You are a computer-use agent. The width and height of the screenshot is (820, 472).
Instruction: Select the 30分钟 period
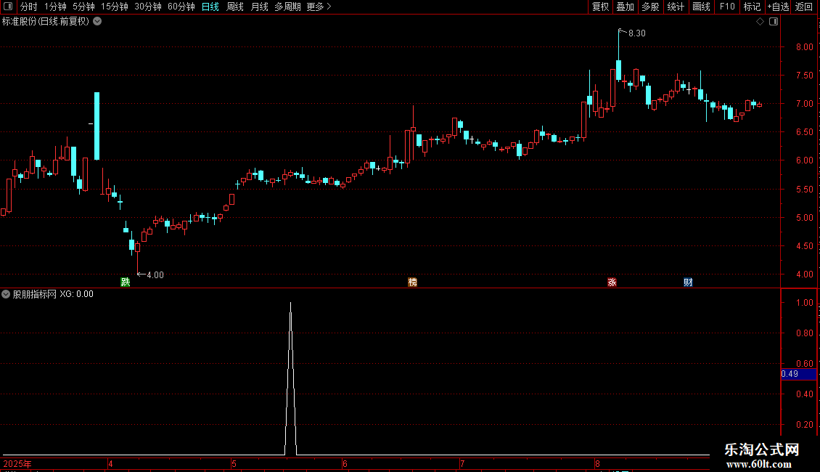coord(148,7)
